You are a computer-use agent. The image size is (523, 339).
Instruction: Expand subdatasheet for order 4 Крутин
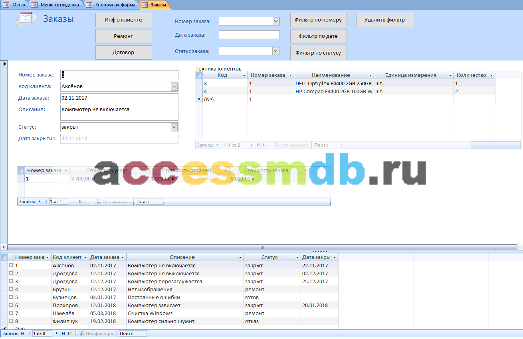point(11,289)
